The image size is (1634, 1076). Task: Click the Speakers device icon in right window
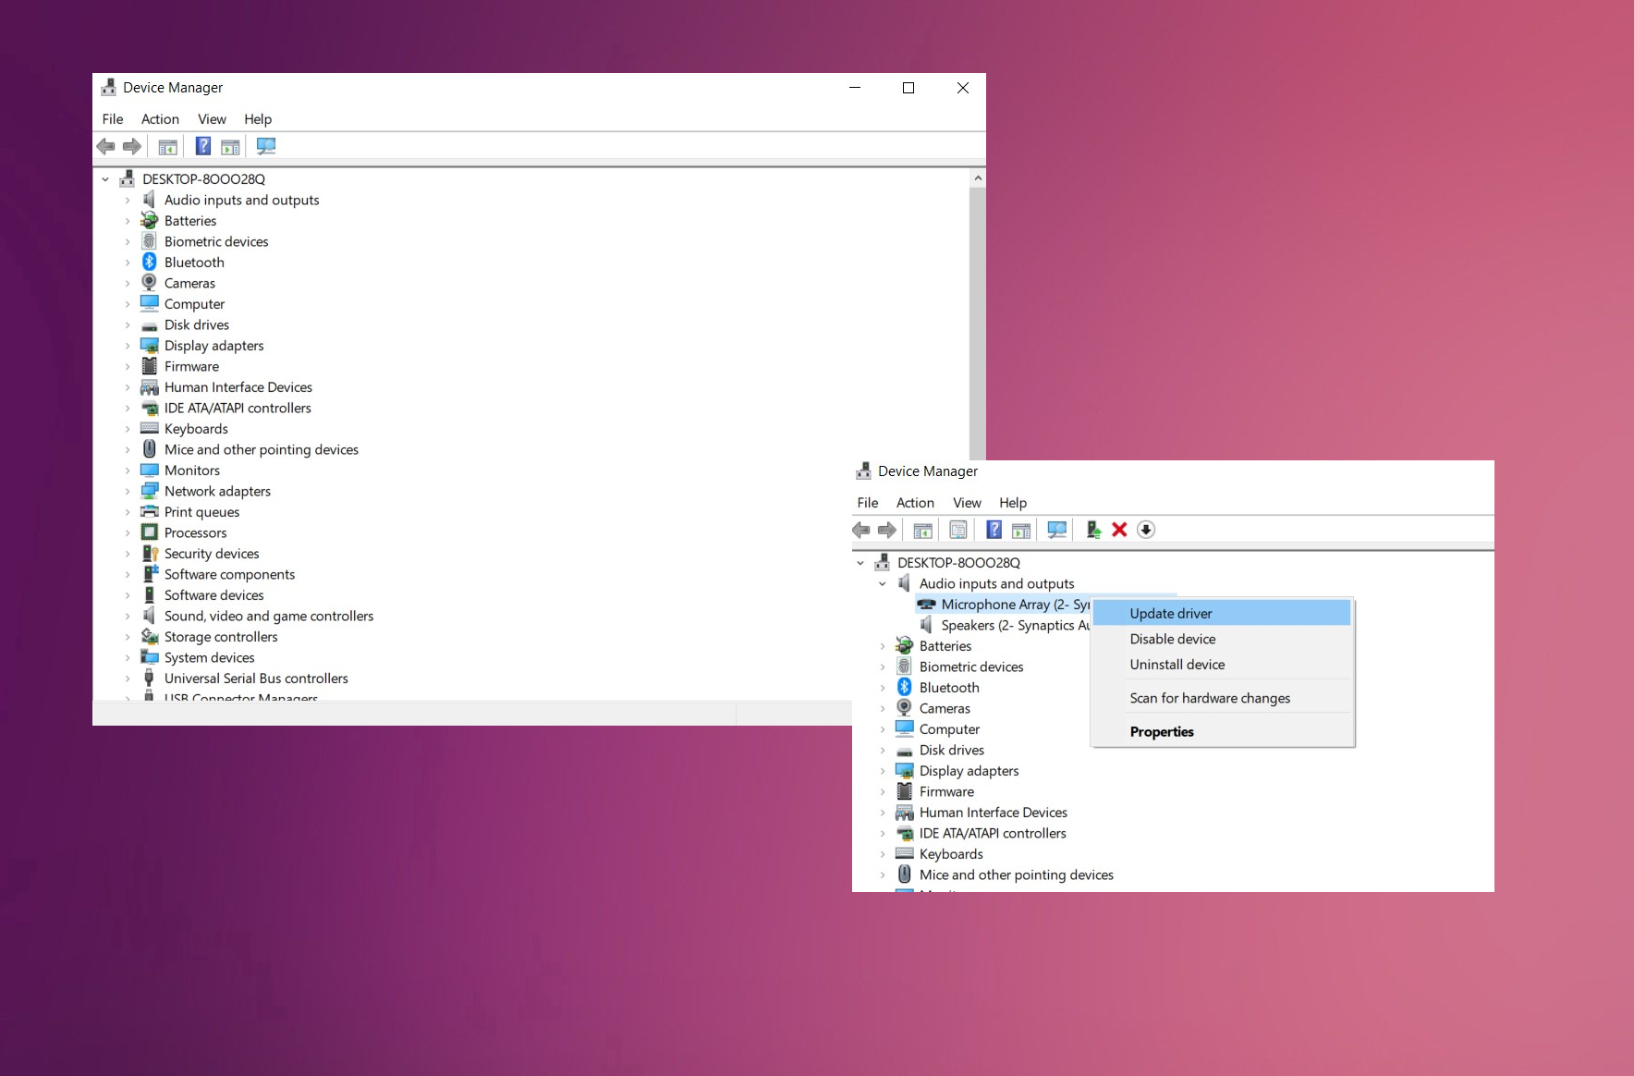click(x=926, y=625)
